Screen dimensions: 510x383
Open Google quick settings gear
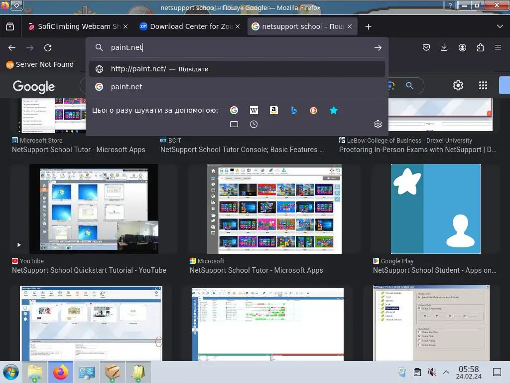click(x=458, y=85)
